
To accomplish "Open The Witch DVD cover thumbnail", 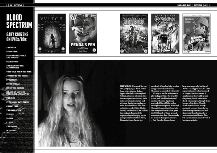I will click(52, 33).
